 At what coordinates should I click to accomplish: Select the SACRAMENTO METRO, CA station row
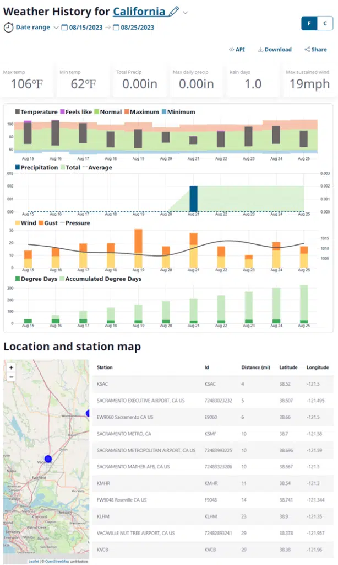click(x=124, y=434)
